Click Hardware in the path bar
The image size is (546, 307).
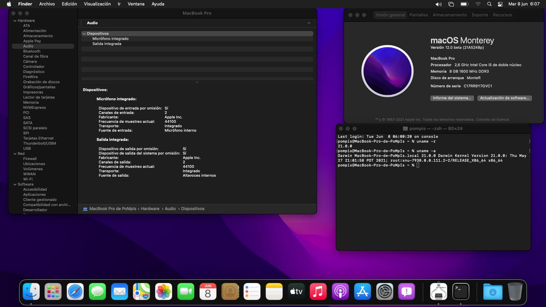(150, 209)
